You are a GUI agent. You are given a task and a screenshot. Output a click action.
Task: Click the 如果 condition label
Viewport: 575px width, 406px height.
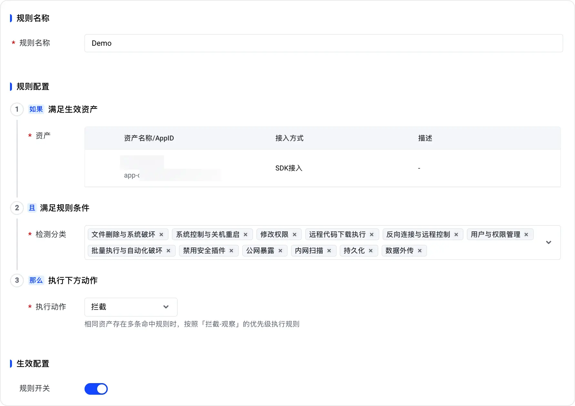tap(36, 109)
